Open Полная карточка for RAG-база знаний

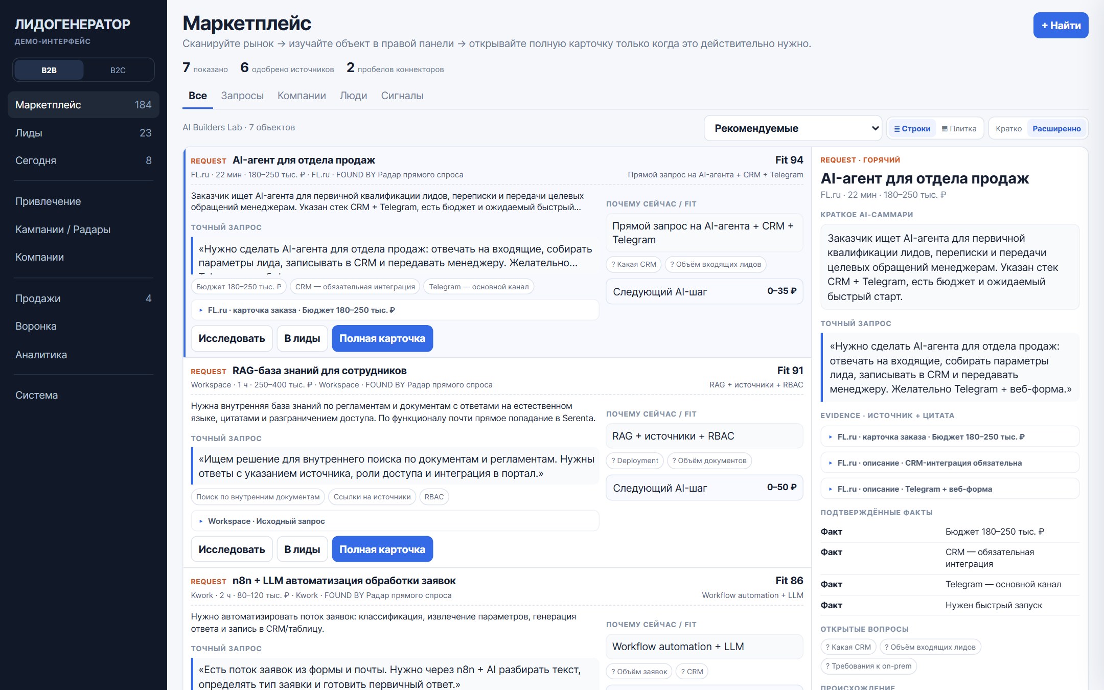coord(382,549)
